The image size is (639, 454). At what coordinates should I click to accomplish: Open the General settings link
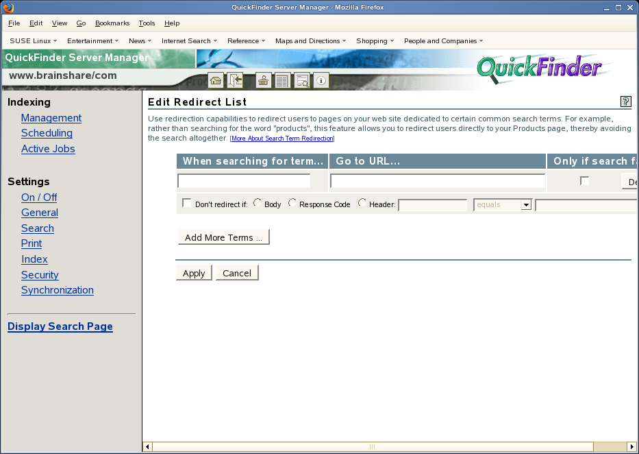[x=40, y=213]
